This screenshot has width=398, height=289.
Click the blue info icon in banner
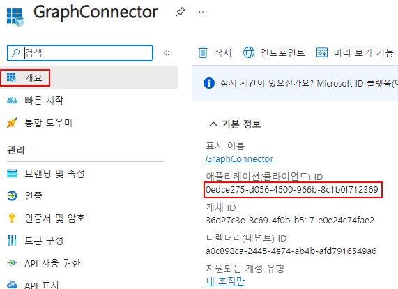[209, 83]
